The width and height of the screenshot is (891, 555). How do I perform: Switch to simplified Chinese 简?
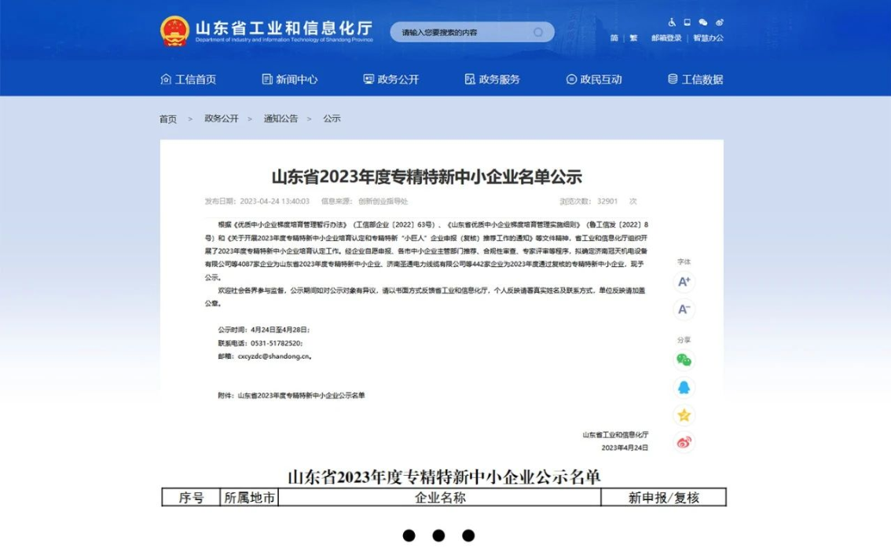click(614, 38)
